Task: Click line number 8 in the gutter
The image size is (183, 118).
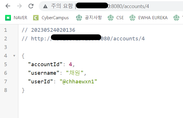Action: [x=6, y=90]
